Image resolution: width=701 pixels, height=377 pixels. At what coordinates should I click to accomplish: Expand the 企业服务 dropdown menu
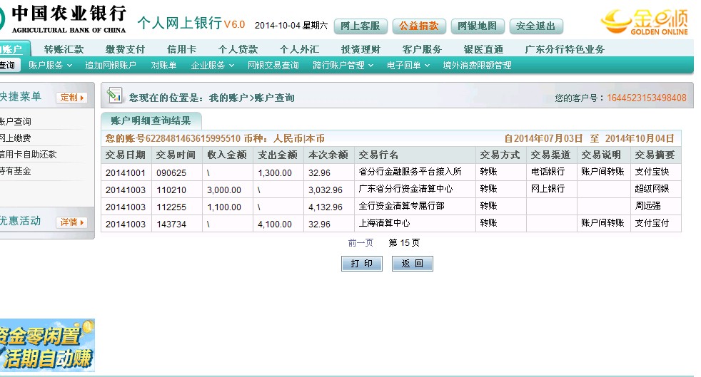[213, 66]
